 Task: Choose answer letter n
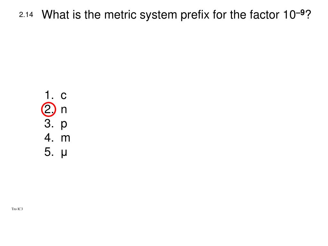[x=64, y=110]
